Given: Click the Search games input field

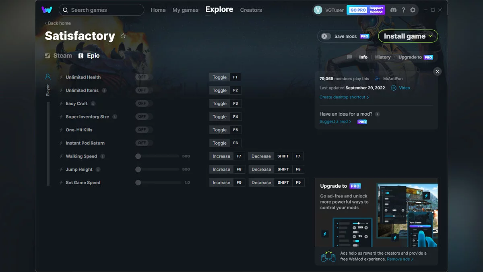Looking at the screenshot, I should point(105,10).
